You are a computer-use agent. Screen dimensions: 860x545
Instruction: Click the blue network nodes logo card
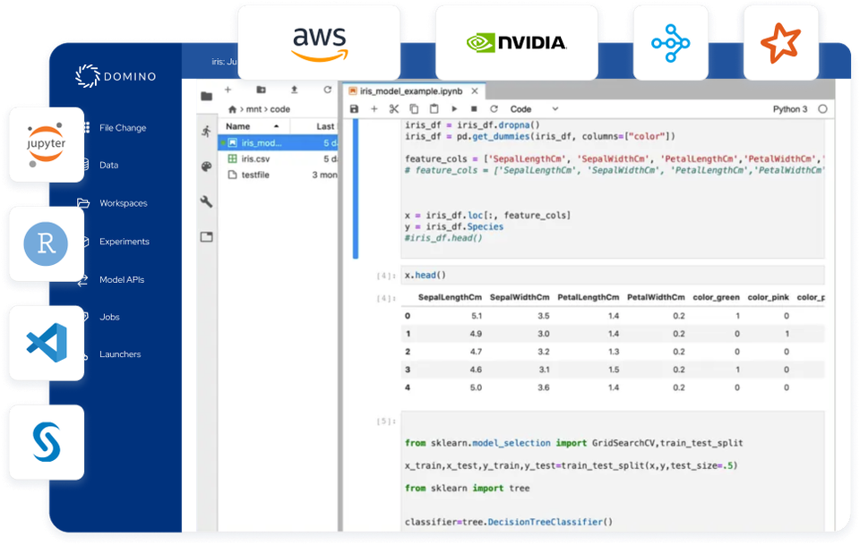pyautogui.click(x=670, y=43)
